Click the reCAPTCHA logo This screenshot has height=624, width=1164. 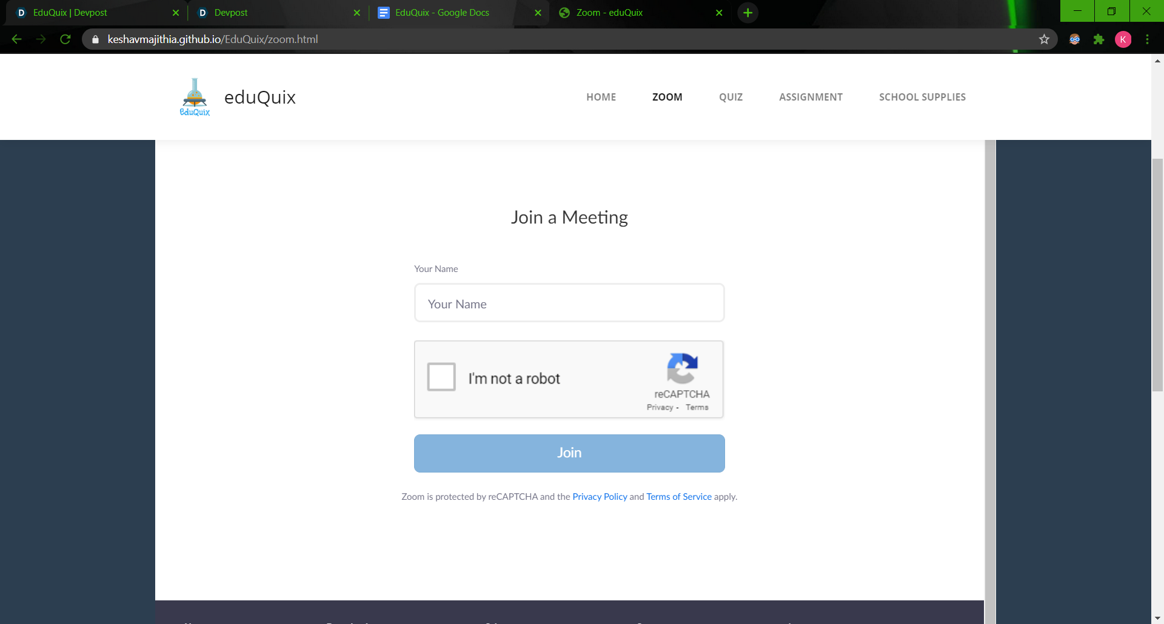pos(682,368)
